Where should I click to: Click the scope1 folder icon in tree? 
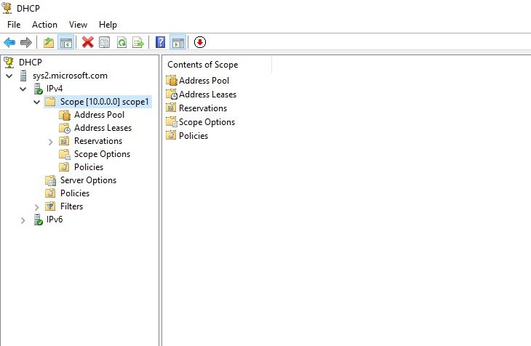[50, 102]
